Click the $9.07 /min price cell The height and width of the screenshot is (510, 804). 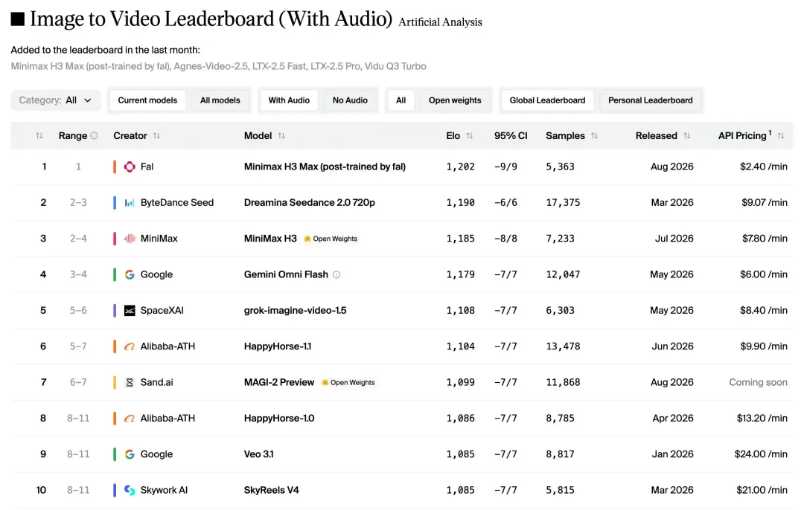tap(764, 203)
